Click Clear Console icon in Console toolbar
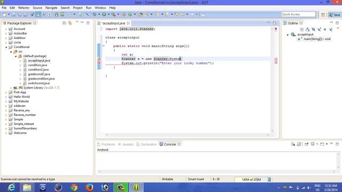This screenshot has width=342, height=192. tap(293, 144)
